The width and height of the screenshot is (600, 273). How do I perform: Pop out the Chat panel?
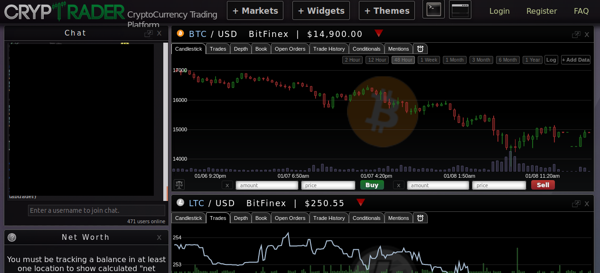tap(149, 34)
